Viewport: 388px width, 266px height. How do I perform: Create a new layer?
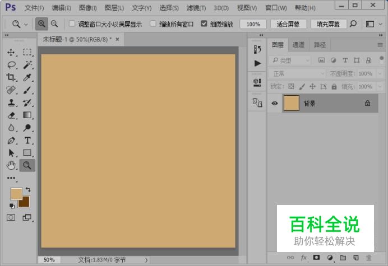coord(356,258)
